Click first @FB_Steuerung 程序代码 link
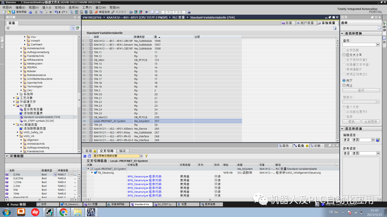The height and width of the screenshot is (217, 387). (x=144, y=176)
